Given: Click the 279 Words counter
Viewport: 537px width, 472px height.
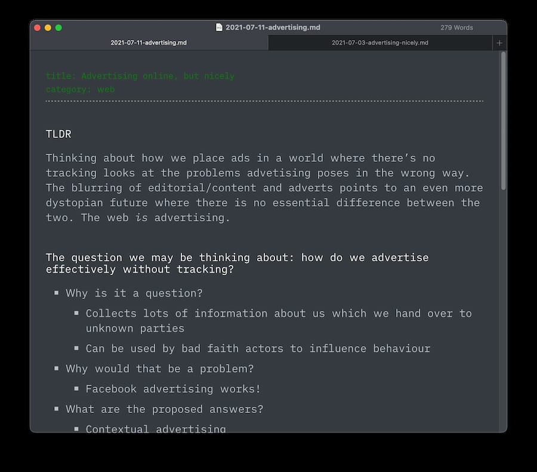Looking at the screenshot, I should [x=456, y=27].
